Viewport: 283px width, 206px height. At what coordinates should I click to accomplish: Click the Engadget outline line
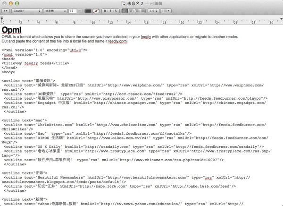point(134,105)
